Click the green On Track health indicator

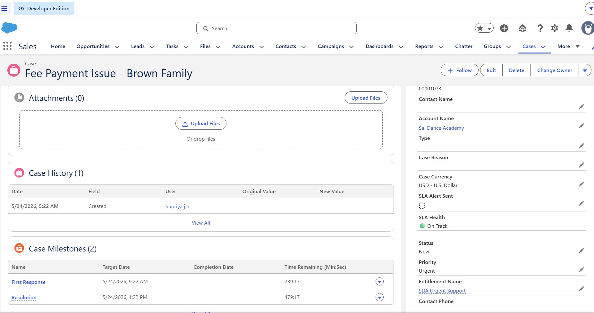(422, 226)
